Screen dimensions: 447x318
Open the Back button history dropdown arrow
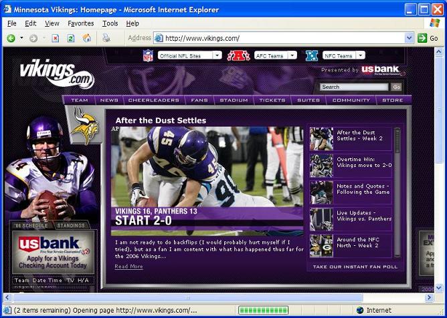coord(21,38)
